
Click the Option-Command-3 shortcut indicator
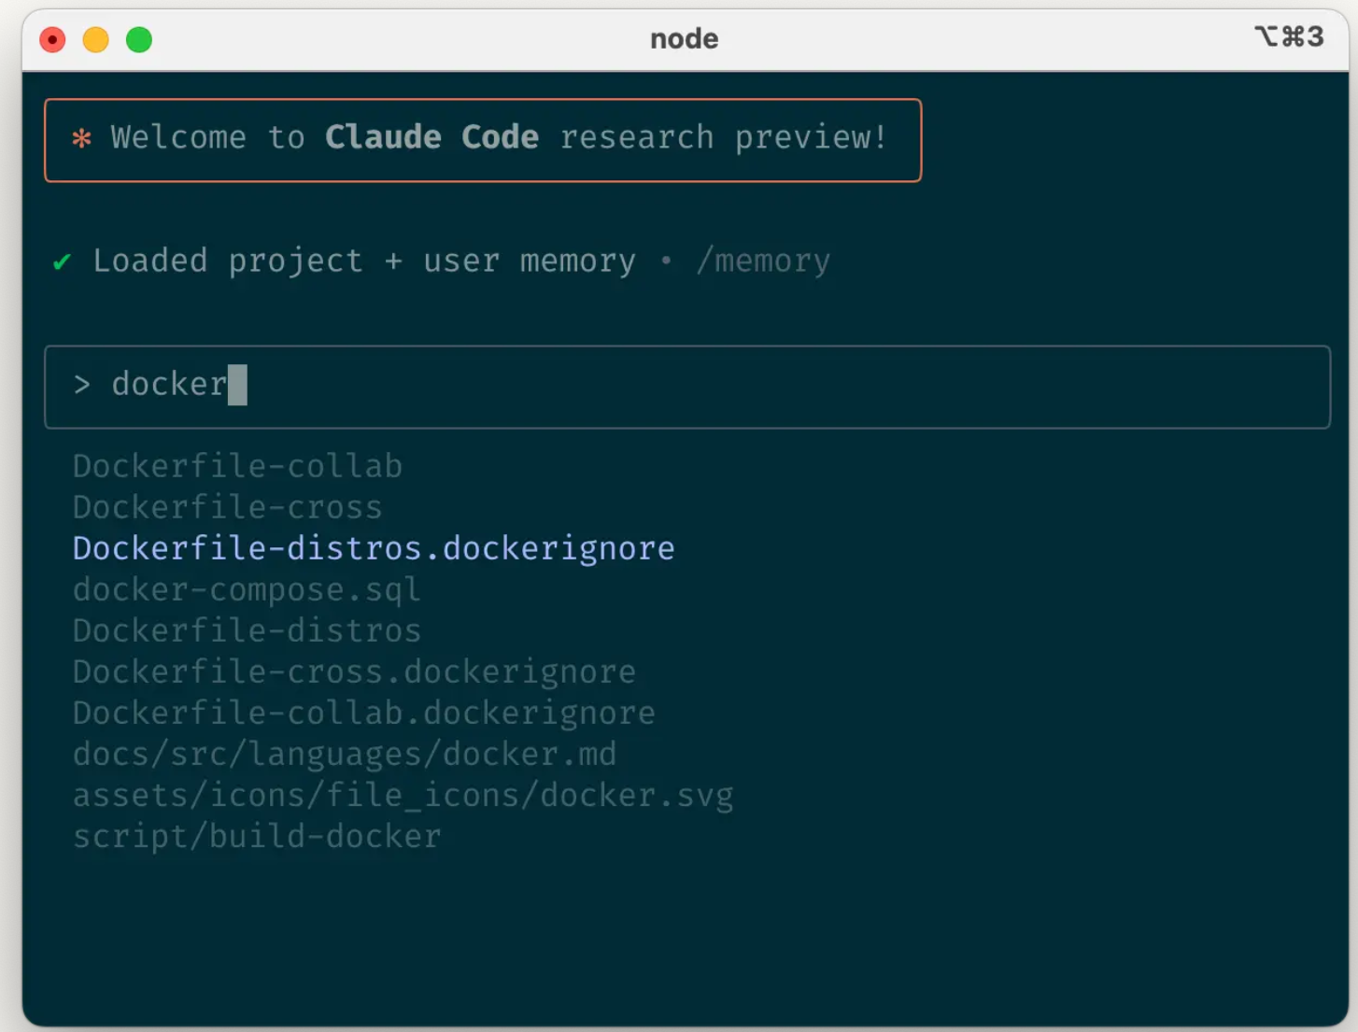1289,37
